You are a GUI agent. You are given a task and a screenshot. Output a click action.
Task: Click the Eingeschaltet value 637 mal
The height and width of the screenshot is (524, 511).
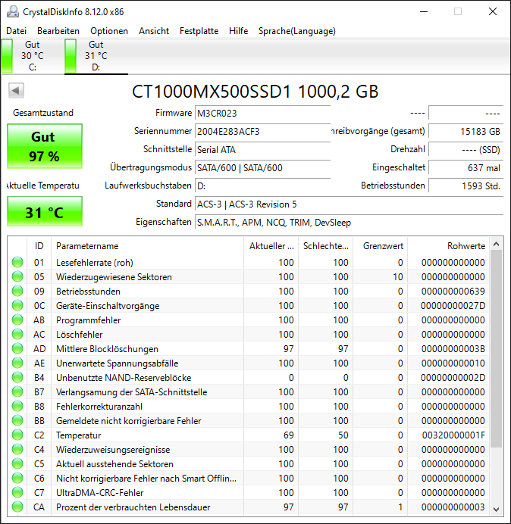466,167
